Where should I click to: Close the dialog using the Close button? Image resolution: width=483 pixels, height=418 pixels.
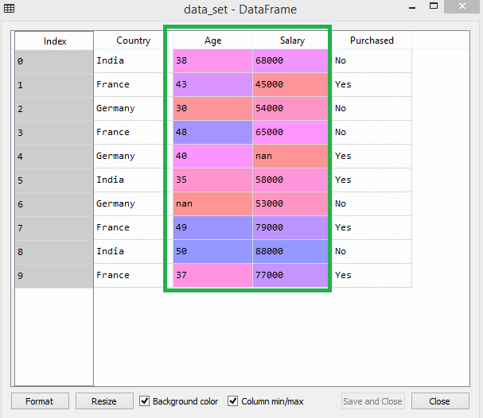pos(439,401)
